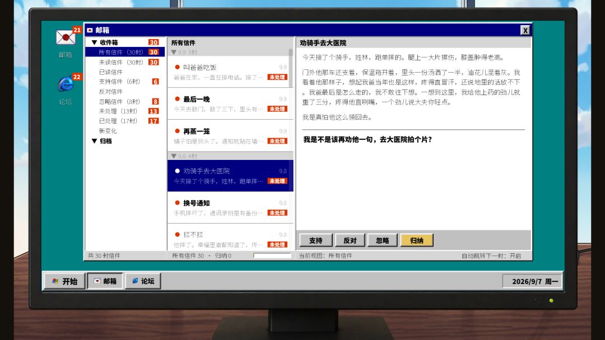Screen dimensions: 605x340
Task: Click the mail icon in 邮箱 title bar
Action: click(90, 30)
